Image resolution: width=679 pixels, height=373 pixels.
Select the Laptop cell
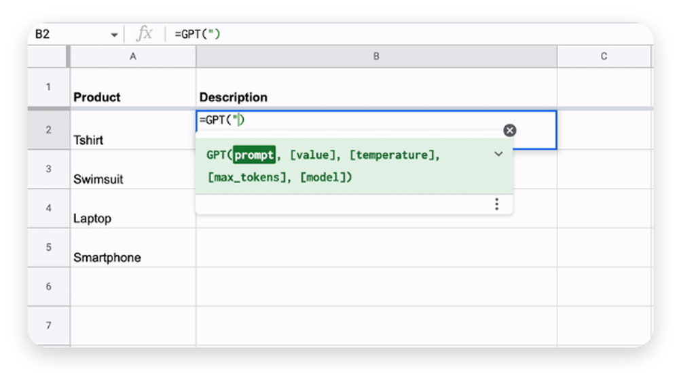[x=133, y=208]
